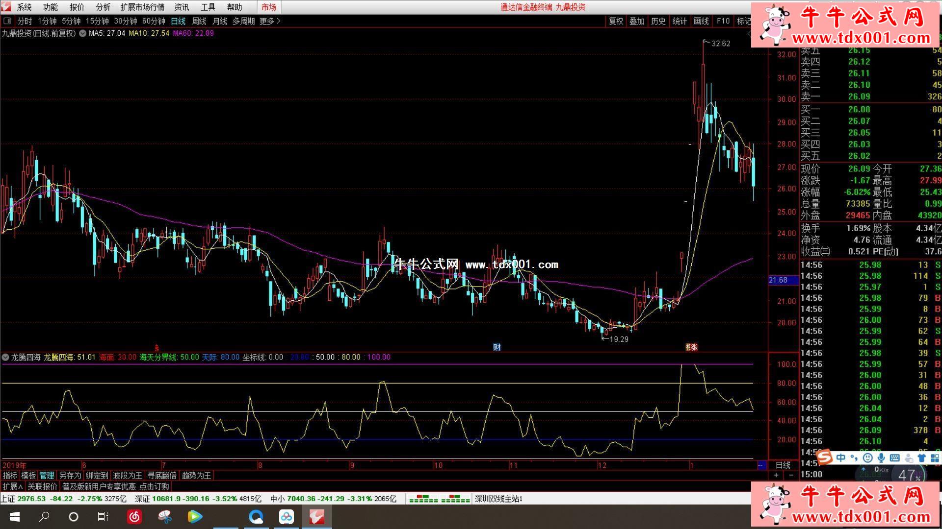Viewport: 942px width, 529px height.
Task: Expand 扩展 panel toggle
Action: 13,487
